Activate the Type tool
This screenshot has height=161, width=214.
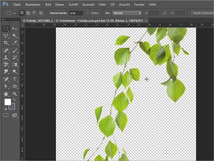click(15, 79)
